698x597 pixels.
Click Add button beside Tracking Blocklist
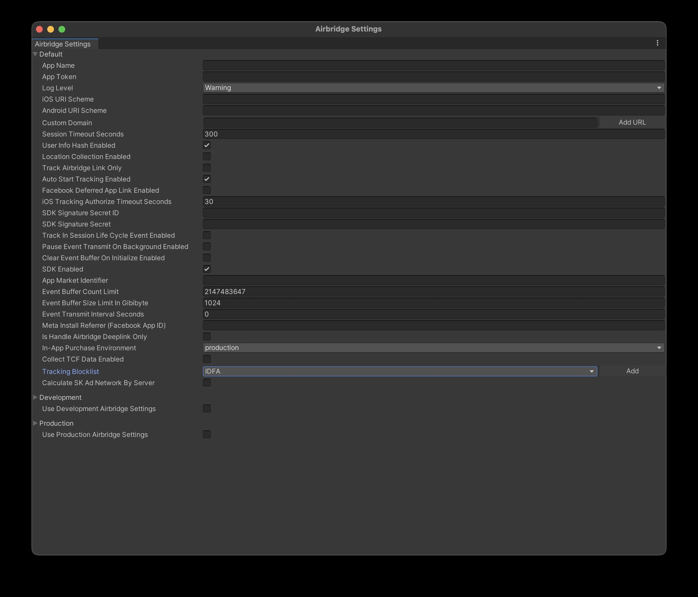tap(632, 371)
